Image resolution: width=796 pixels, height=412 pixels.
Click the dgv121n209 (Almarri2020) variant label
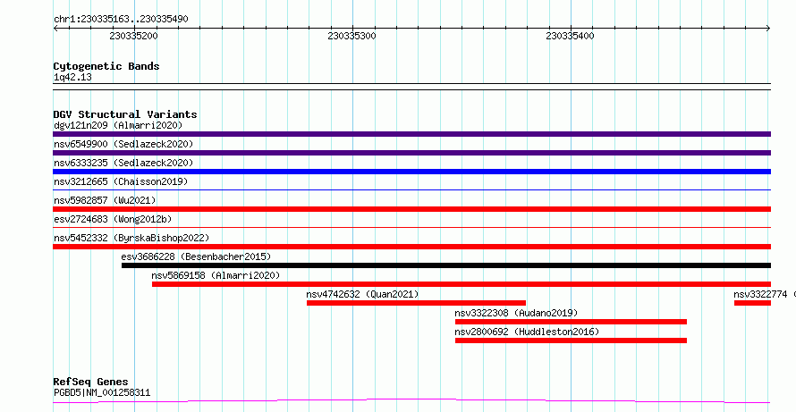click(118, 125)
